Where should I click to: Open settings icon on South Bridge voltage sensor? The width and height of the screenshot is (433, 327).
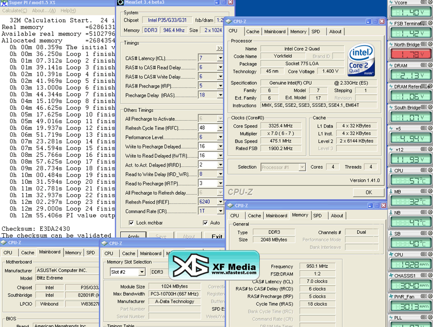(424, 107)
